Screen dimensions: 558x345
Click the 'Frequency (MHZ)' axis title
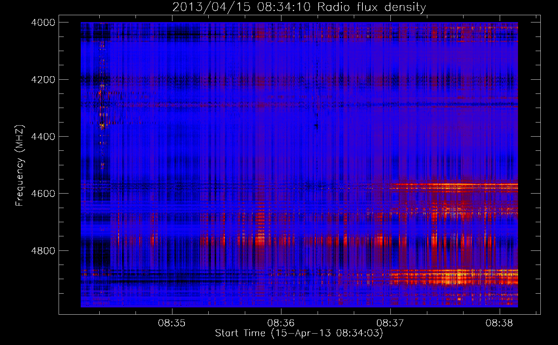(x=20, y=166)
